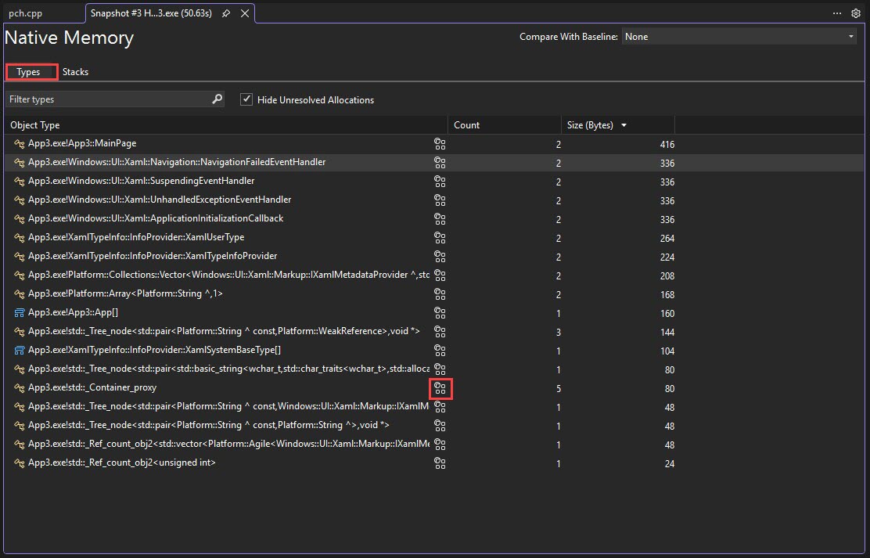Switch to the pch.cpp tab
This screenshot has height=558, width=870.
pos(31,13)
